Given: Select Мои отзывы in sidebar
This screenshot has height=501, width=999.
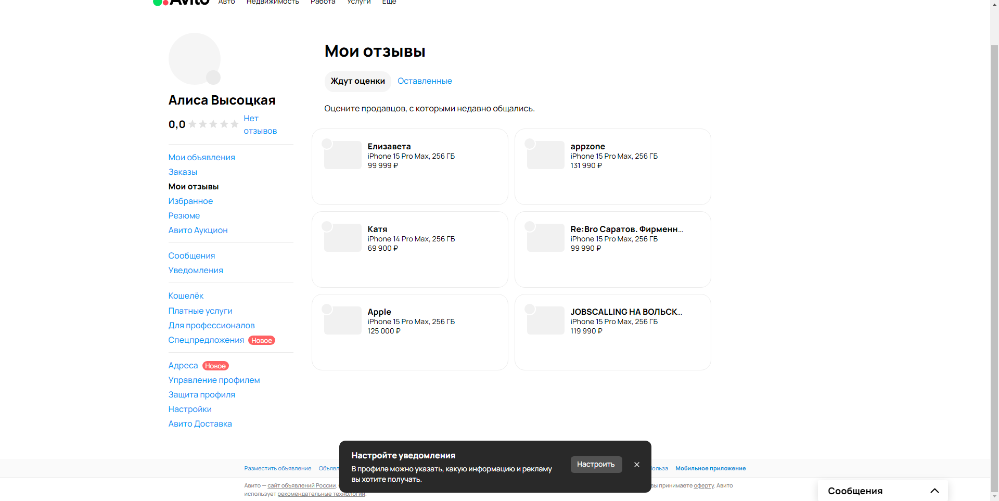Looking at the screenshot, I should [194, 186].
